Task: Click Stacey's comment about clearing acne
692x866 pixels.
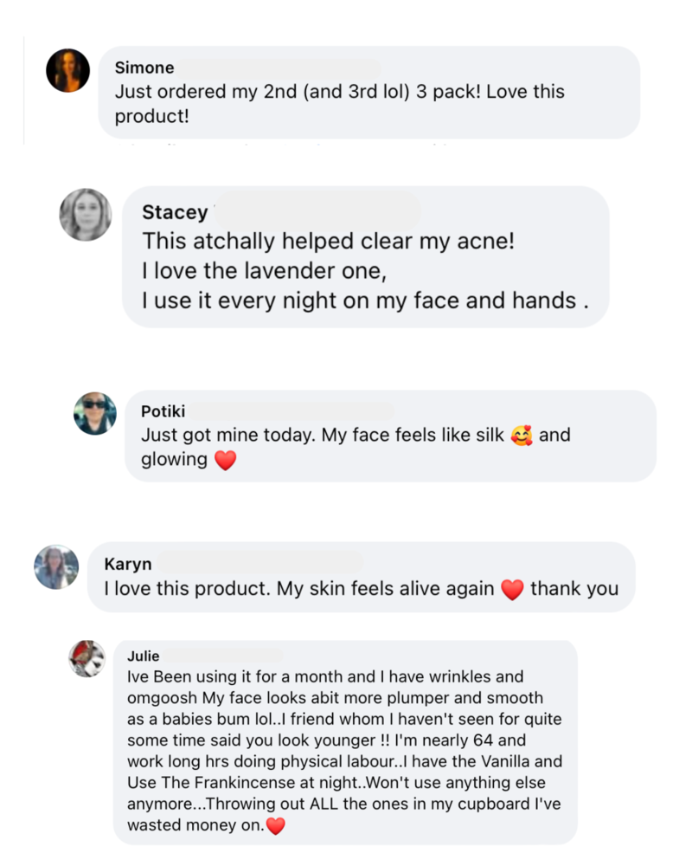Action: point(329,242)
